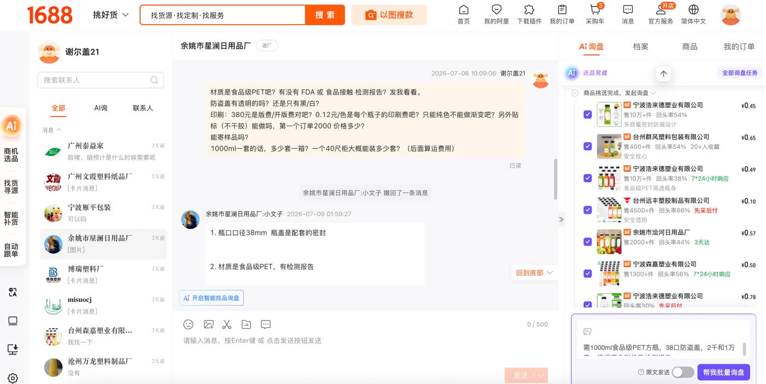The image size is (766, 384).
Task: Open 下载插件 puzzle icon
Action: tap(529, 10)
